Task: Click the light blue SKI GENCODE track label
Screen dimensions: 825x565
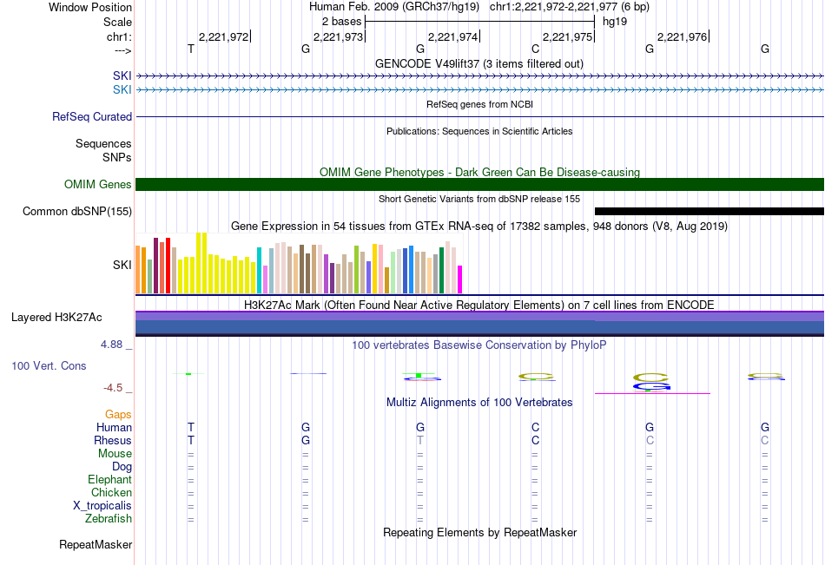Action: pyautogui.click(x=122, y=89)
